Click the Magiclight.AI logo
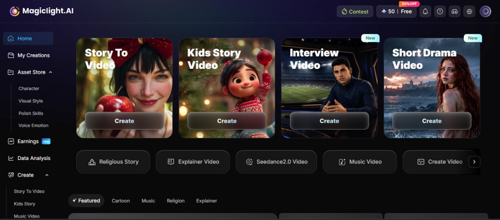Image resolution: width=500 pixels, height=220 pixels. click(42, 11)
